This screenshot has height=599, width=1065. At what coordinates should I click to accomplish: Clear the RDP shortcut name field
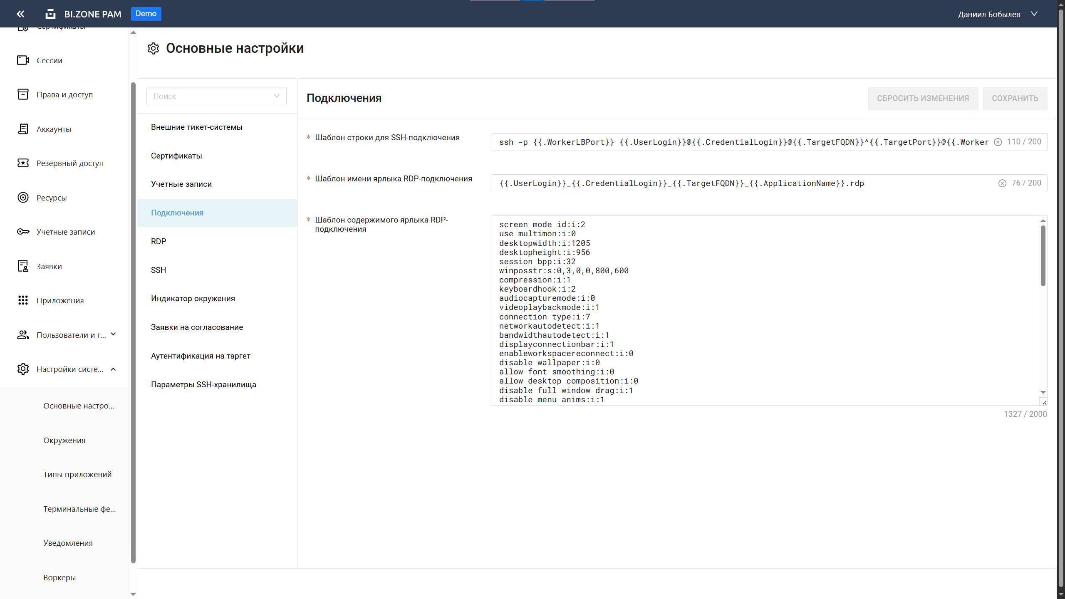pyautogui.click(x=1002, y=183)
